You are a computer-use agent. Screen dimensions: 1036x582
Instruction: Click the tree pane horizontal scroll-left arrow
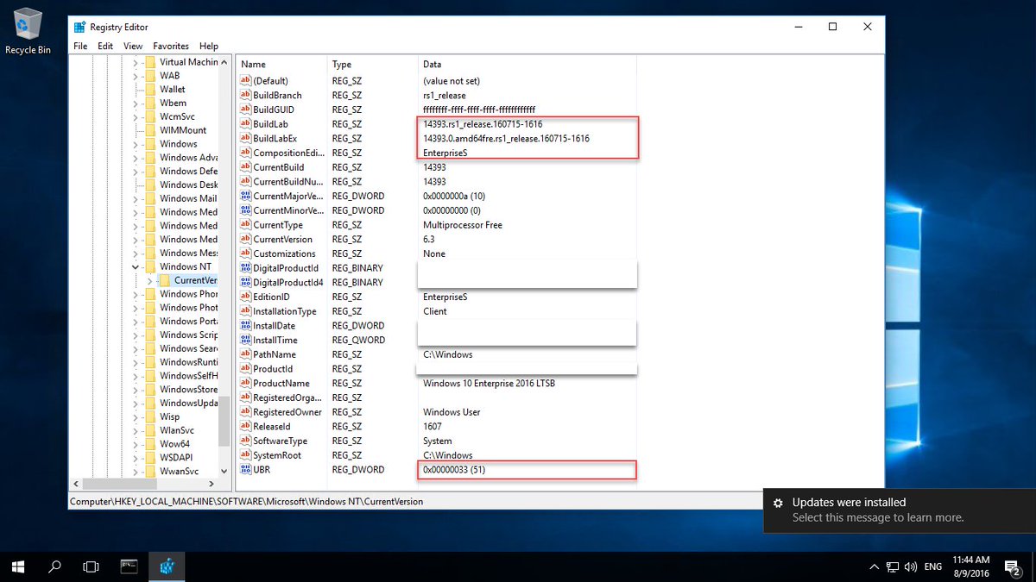(x=74, y=484)
